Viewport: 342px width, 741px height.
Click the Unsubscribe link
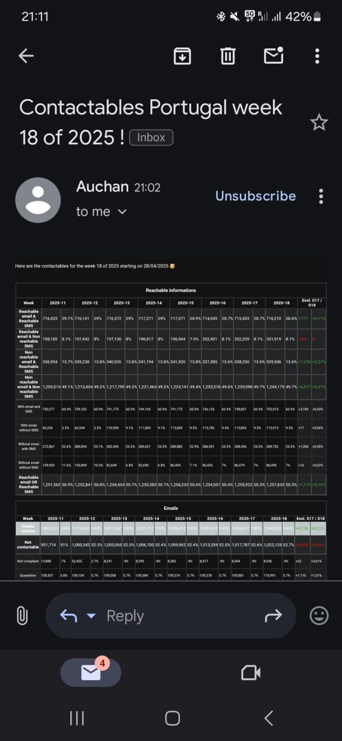point(256,196)
